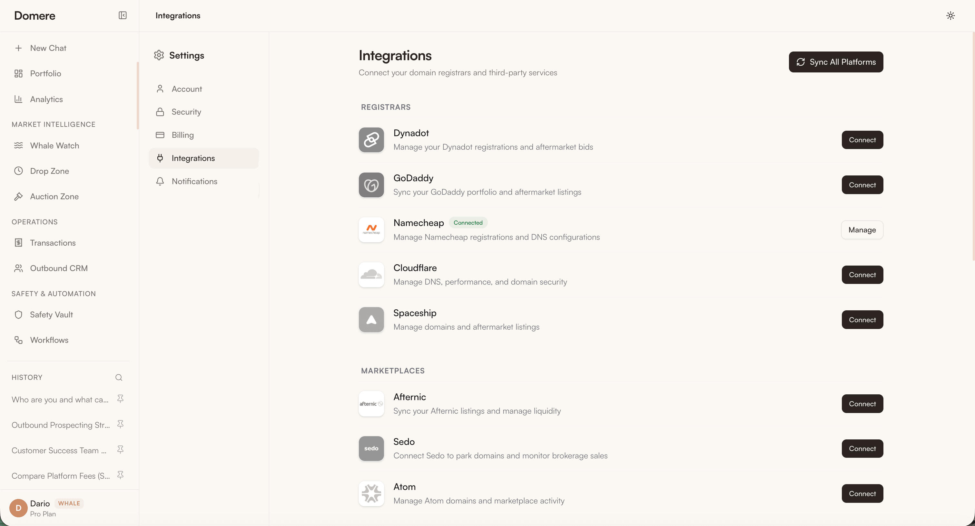Open the Notifications settings section
This screenshot has width=975, height=526.
click(194, 181)
